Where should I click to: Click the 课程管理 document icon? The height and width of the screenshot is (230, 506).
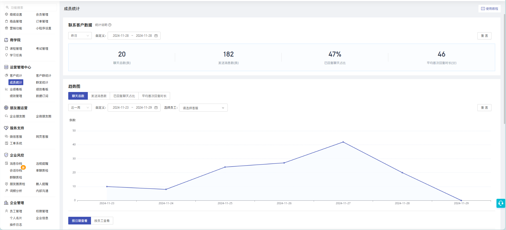tap(7, 48)
